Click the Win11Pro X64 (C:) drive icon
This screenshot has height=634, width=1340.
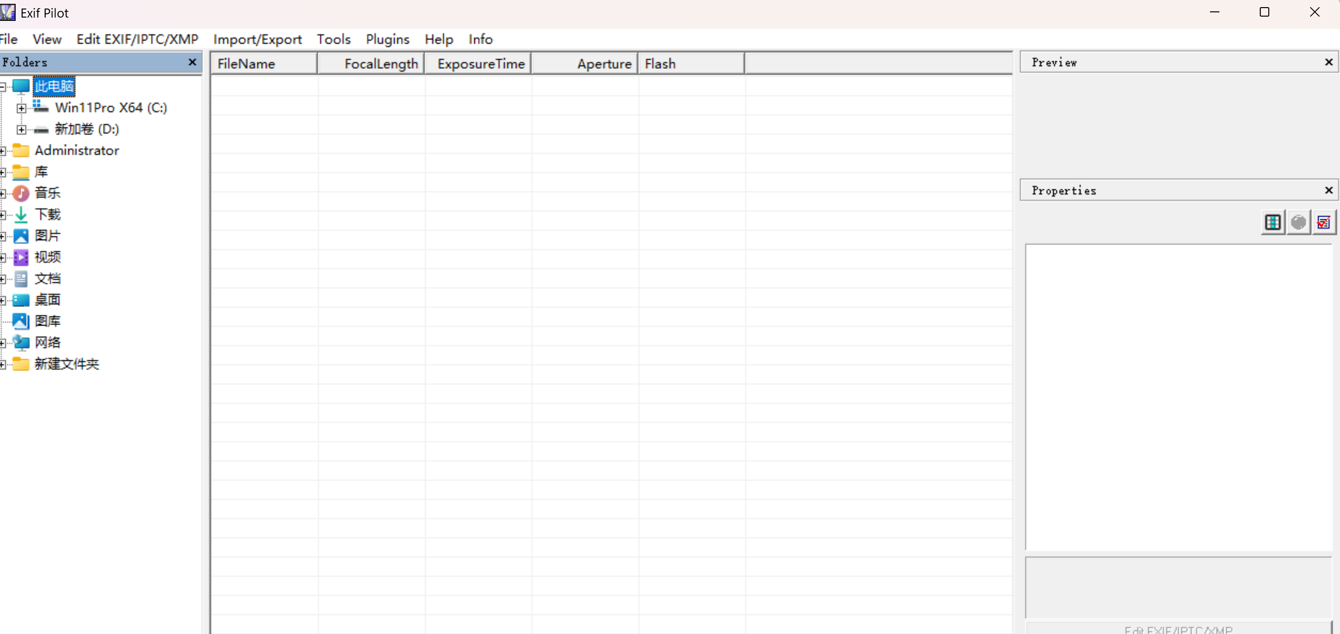(40, 107)
